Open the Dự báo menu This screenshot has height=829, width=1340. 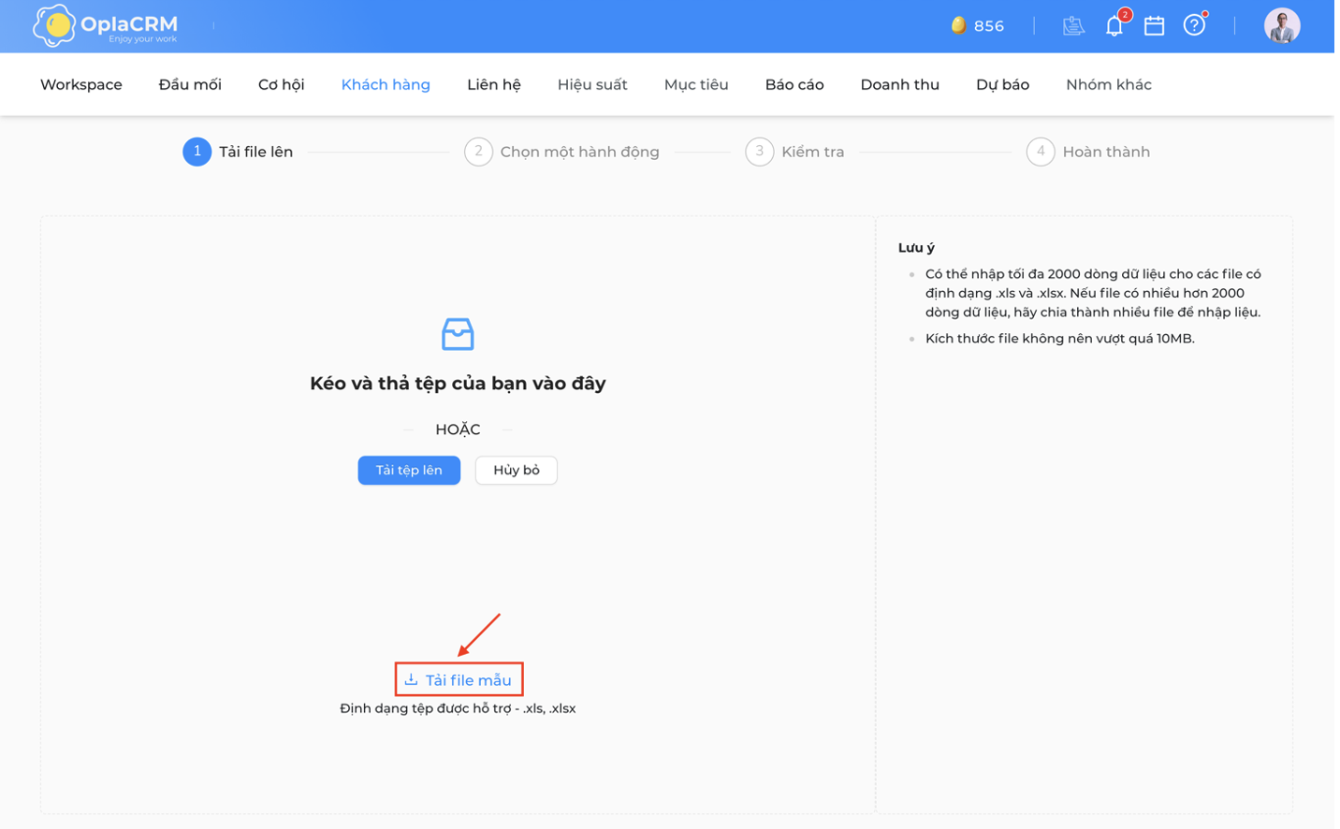(x=1002, y=84)
